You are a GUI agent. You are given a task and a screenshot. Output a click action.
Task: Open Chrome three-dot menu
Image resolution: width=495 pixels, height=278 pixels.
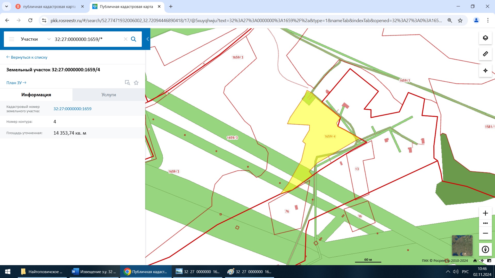coord(488,20)
